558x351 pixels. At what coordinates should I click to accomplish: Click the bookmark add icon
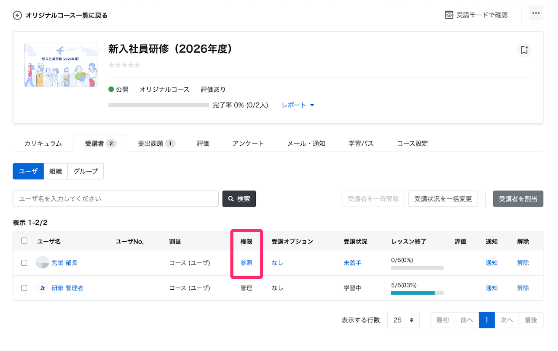click(x=524, y=50)
